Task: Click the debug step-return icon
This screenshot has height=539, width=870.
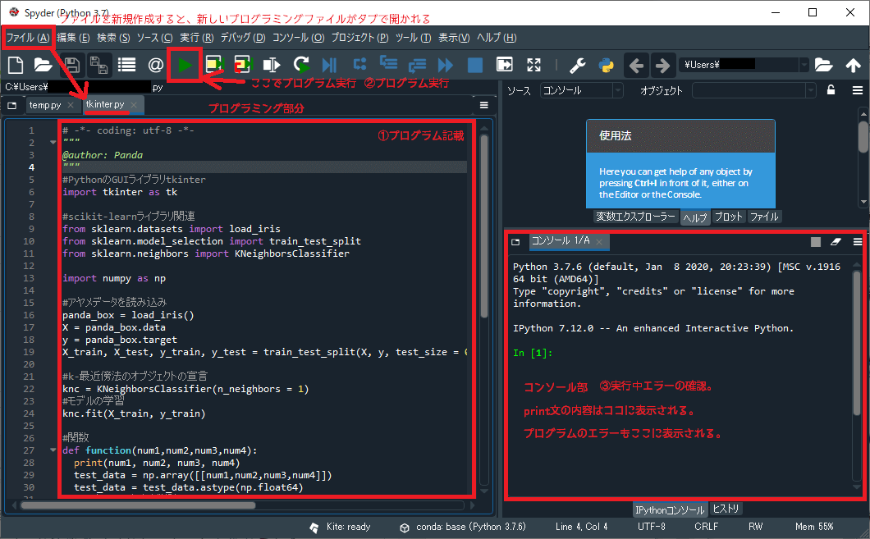Action: pos(417,66)
